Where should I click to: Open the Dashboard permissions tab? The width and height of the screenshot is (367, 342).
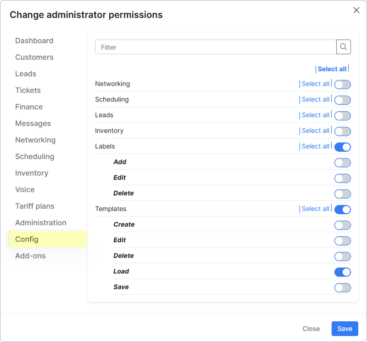point(34,40)
